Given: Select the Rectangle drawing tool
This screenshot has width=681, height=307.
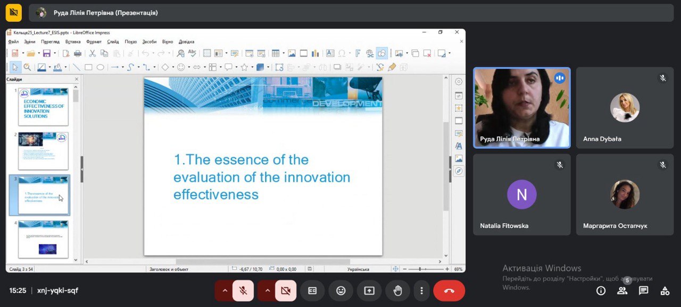Looking at the screenshot, I should pos(88,67).
